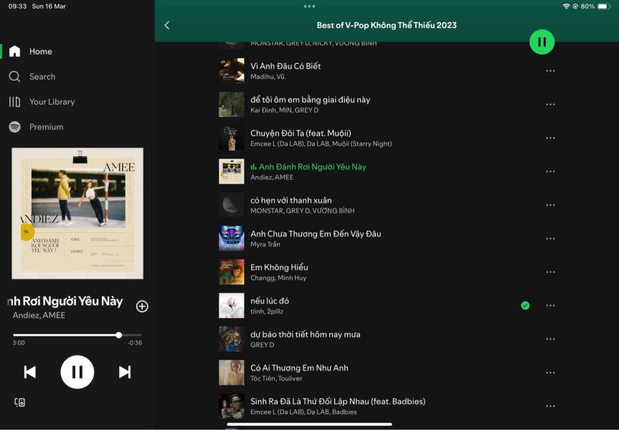Tap nếu lúc đó album cover

pos(232,306)
